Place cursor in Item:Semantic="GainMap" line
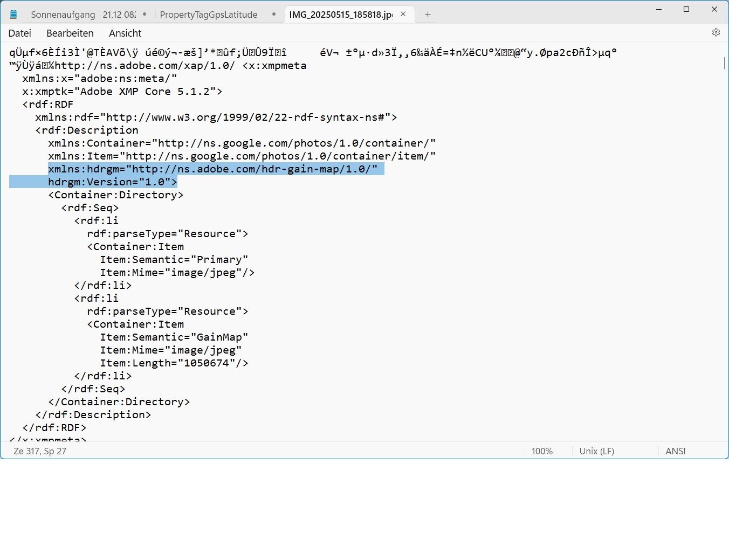 click(x=174, y=337)
